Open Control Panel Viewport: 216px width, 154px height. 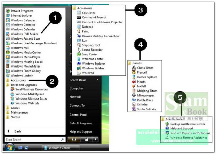pos(78,115)
